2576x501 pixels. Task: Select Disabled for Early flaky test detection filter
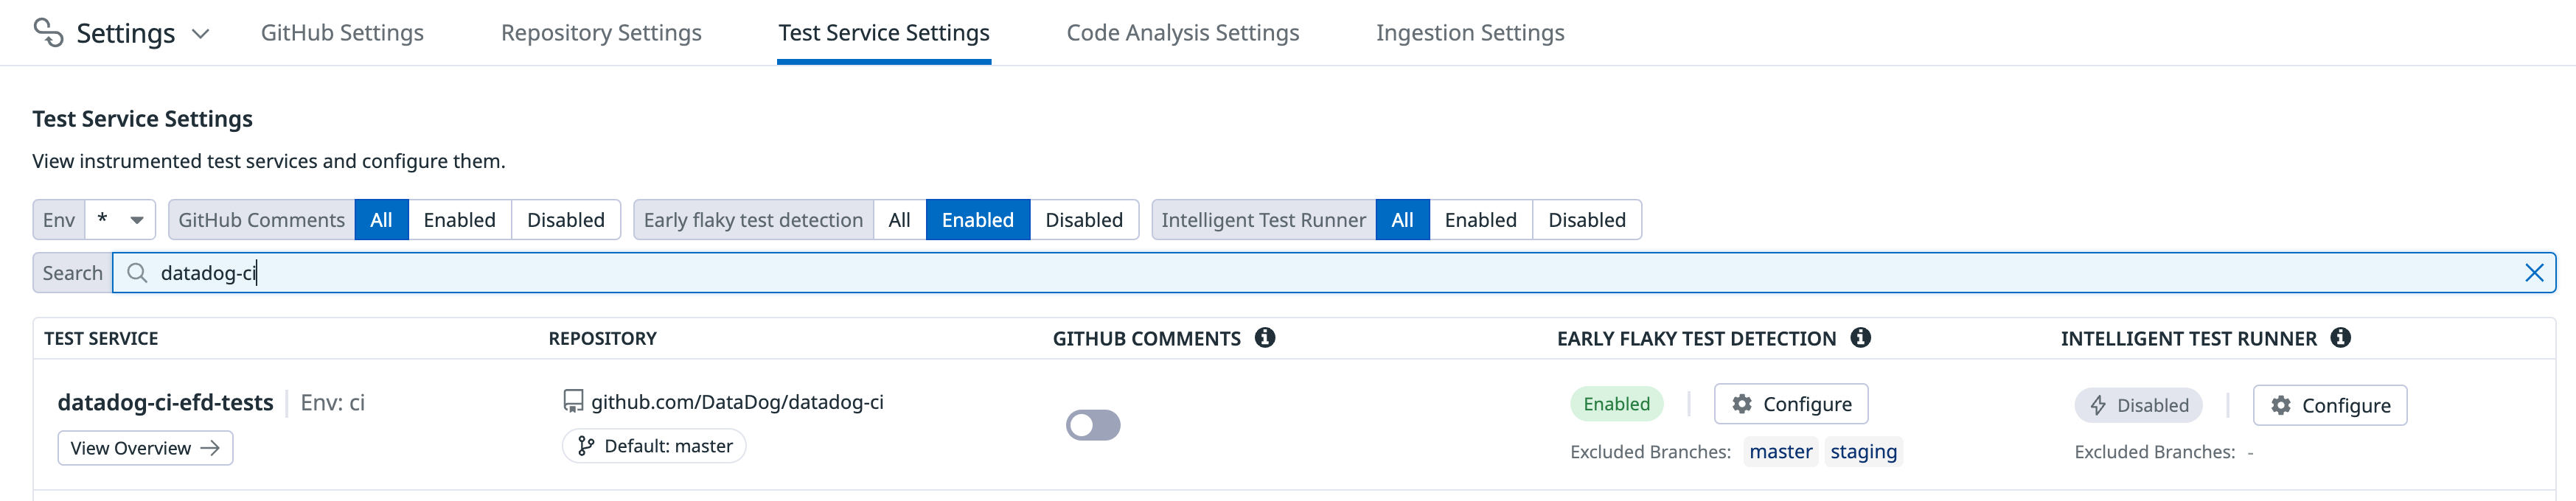1084,220
